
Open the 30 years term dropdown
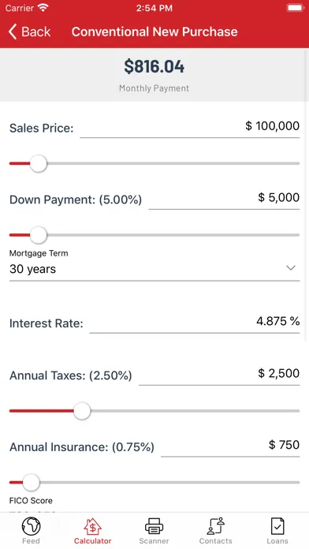(154, 269)
